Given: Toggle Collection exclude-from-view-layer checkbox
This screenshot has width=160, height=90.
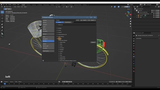Looking at the screenshot, I should [x=152, y=10].
